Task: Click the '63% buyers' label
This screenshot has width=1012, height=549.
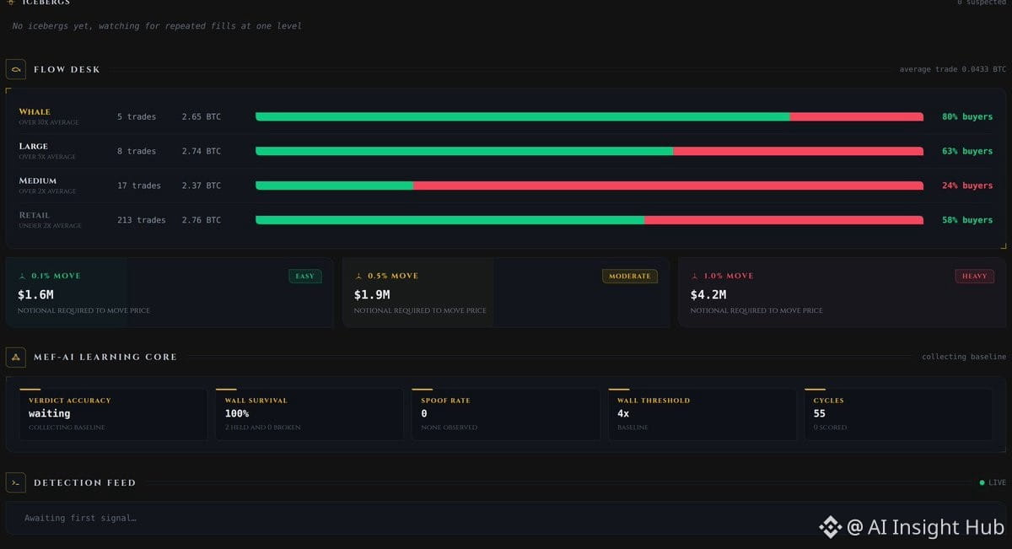Action: point(967,151)
